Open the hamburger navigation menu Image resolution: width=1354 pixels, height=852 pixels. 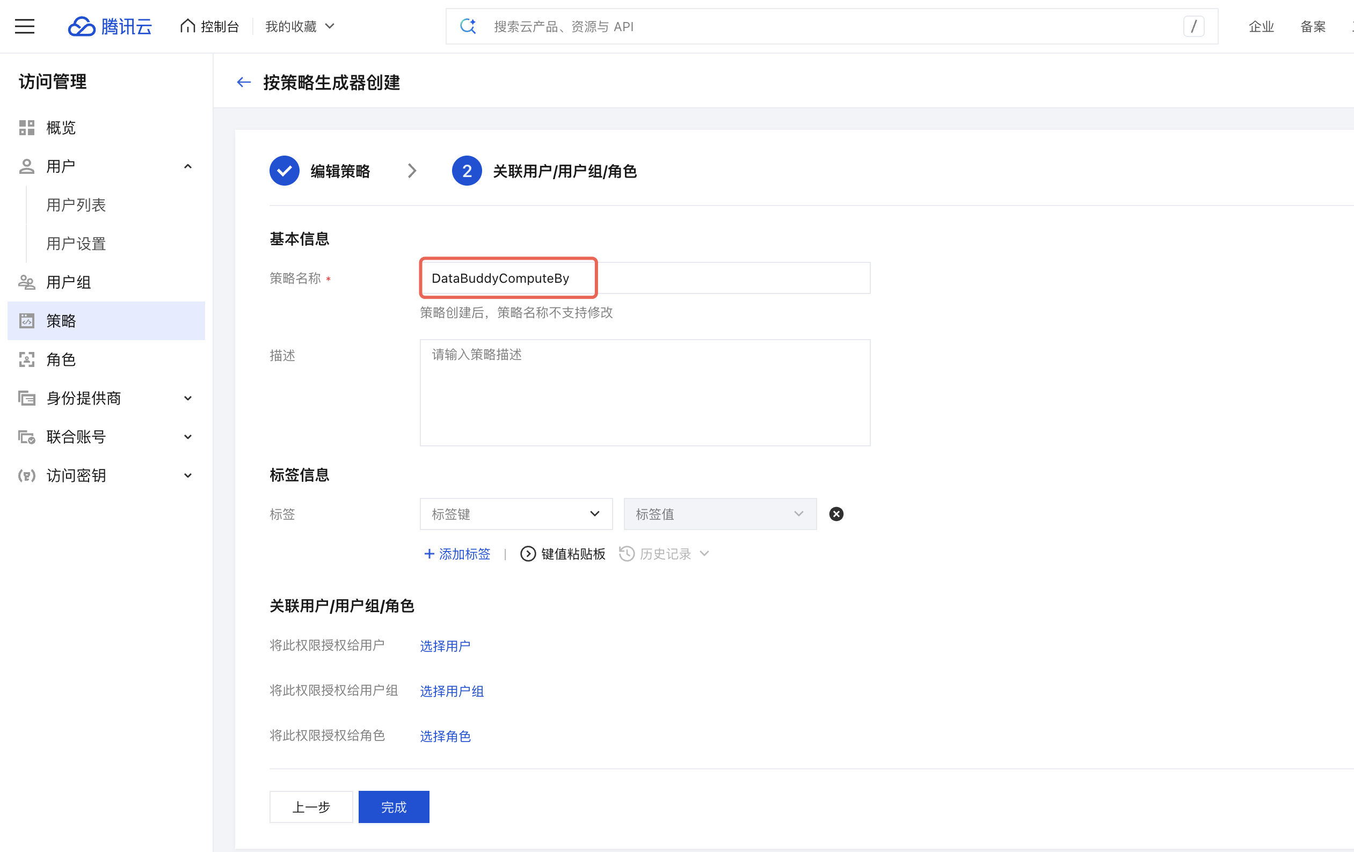click(x=24, y=26)
